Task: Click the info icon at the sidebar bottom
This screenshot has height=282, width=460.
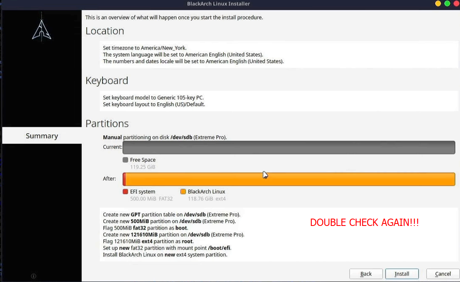Action: [33, 275]
